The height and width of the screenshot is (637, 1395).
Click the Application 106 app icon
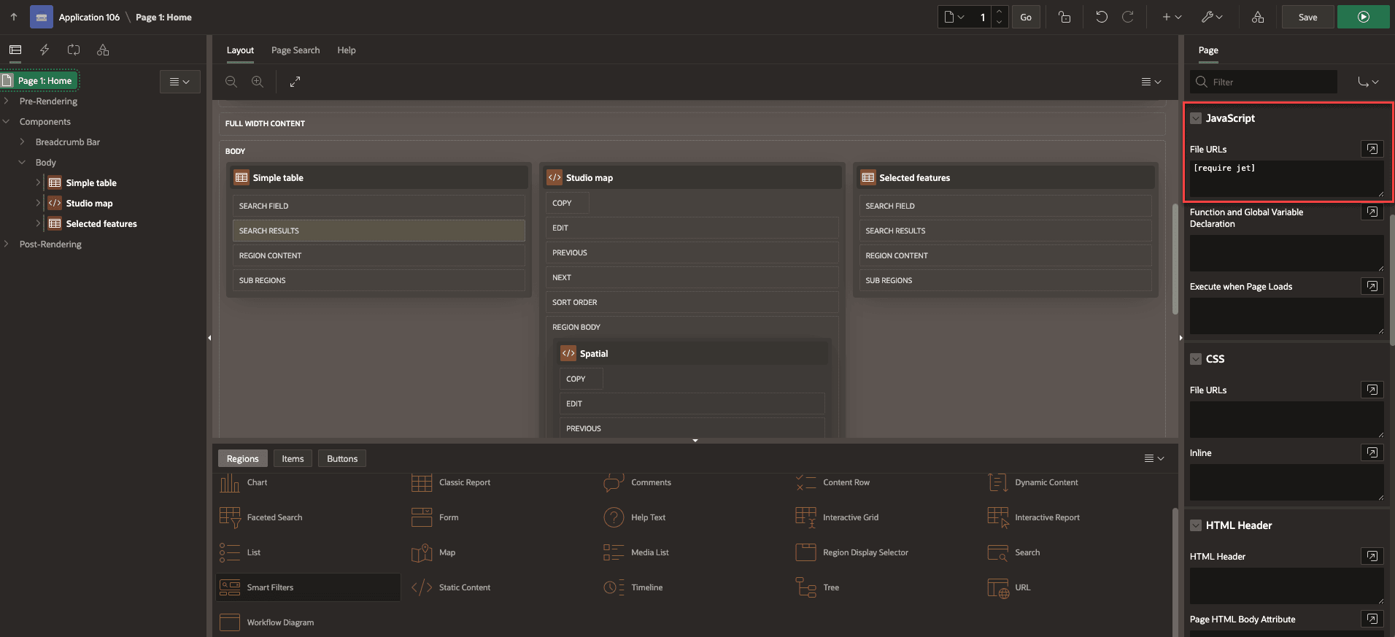(42, 17)
